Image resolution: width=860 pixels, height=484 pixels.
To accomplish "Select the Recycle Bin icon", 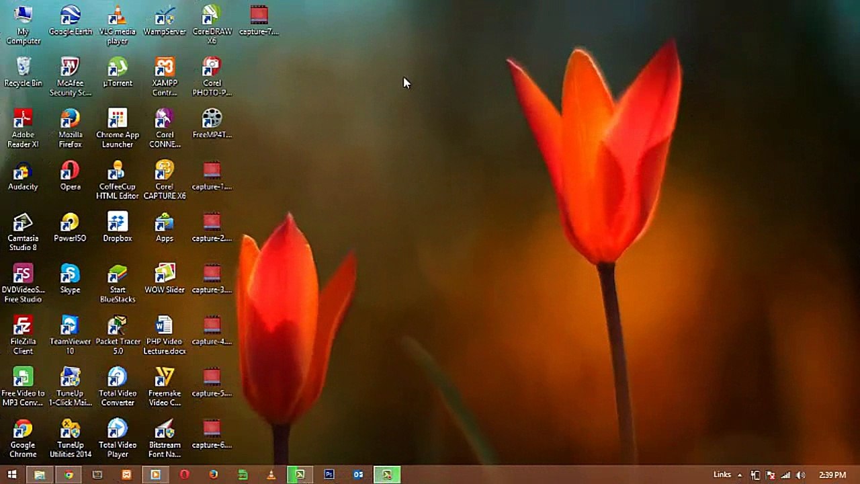I will [x=23, y=72].
